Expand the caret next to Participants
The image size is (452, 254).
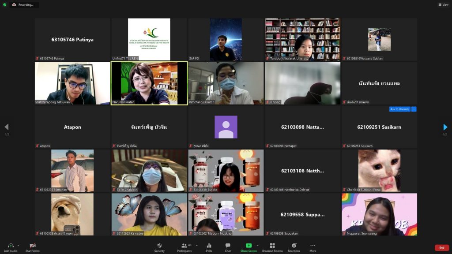point(196,246)
